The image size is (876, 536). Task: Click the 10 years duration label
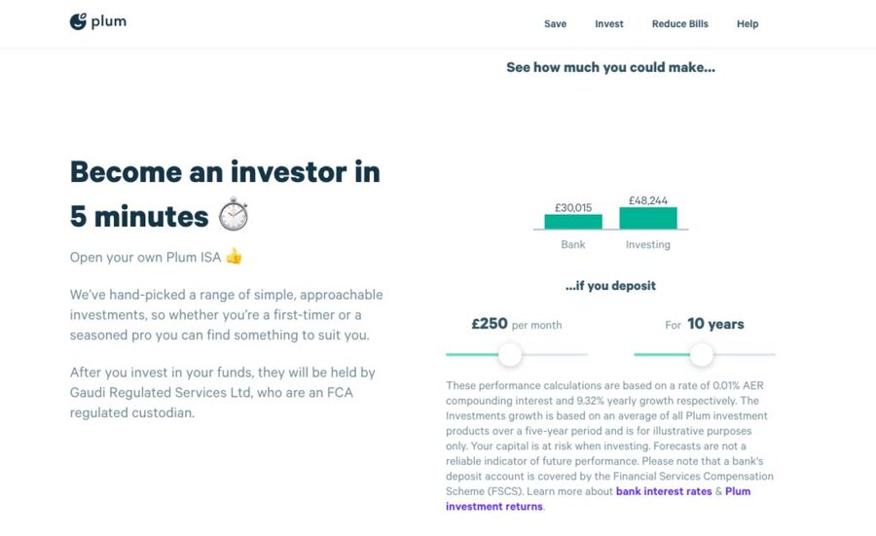pyautogui.click(x=715, y=324)
